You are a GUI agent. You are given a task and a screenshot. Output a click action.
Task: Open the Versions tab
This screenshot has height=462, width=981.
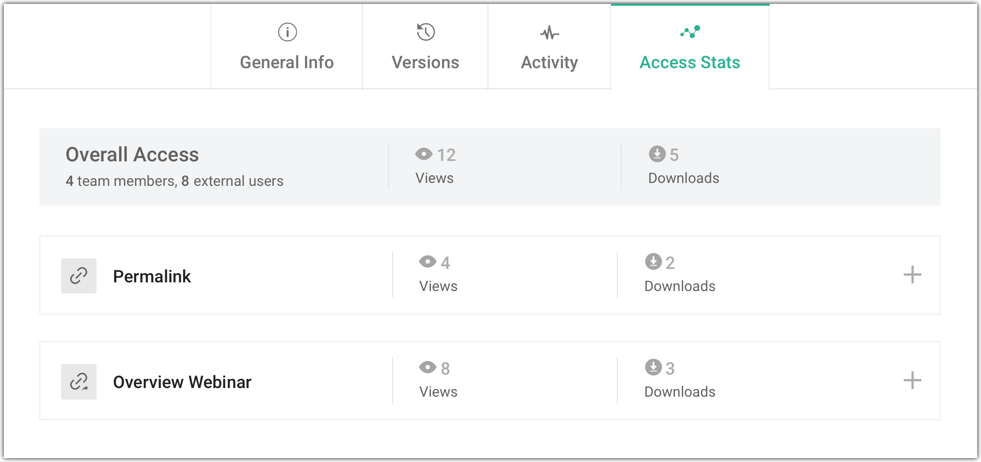tap(425, 62)
